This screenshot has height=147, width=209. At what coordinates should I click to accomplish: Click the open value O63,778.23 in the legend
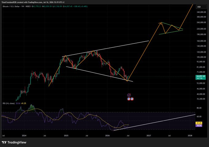point(36,6)
